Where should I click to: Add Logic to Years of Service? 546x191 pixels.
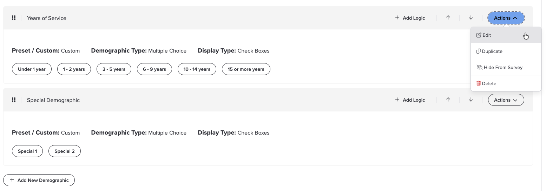point(410,18)
